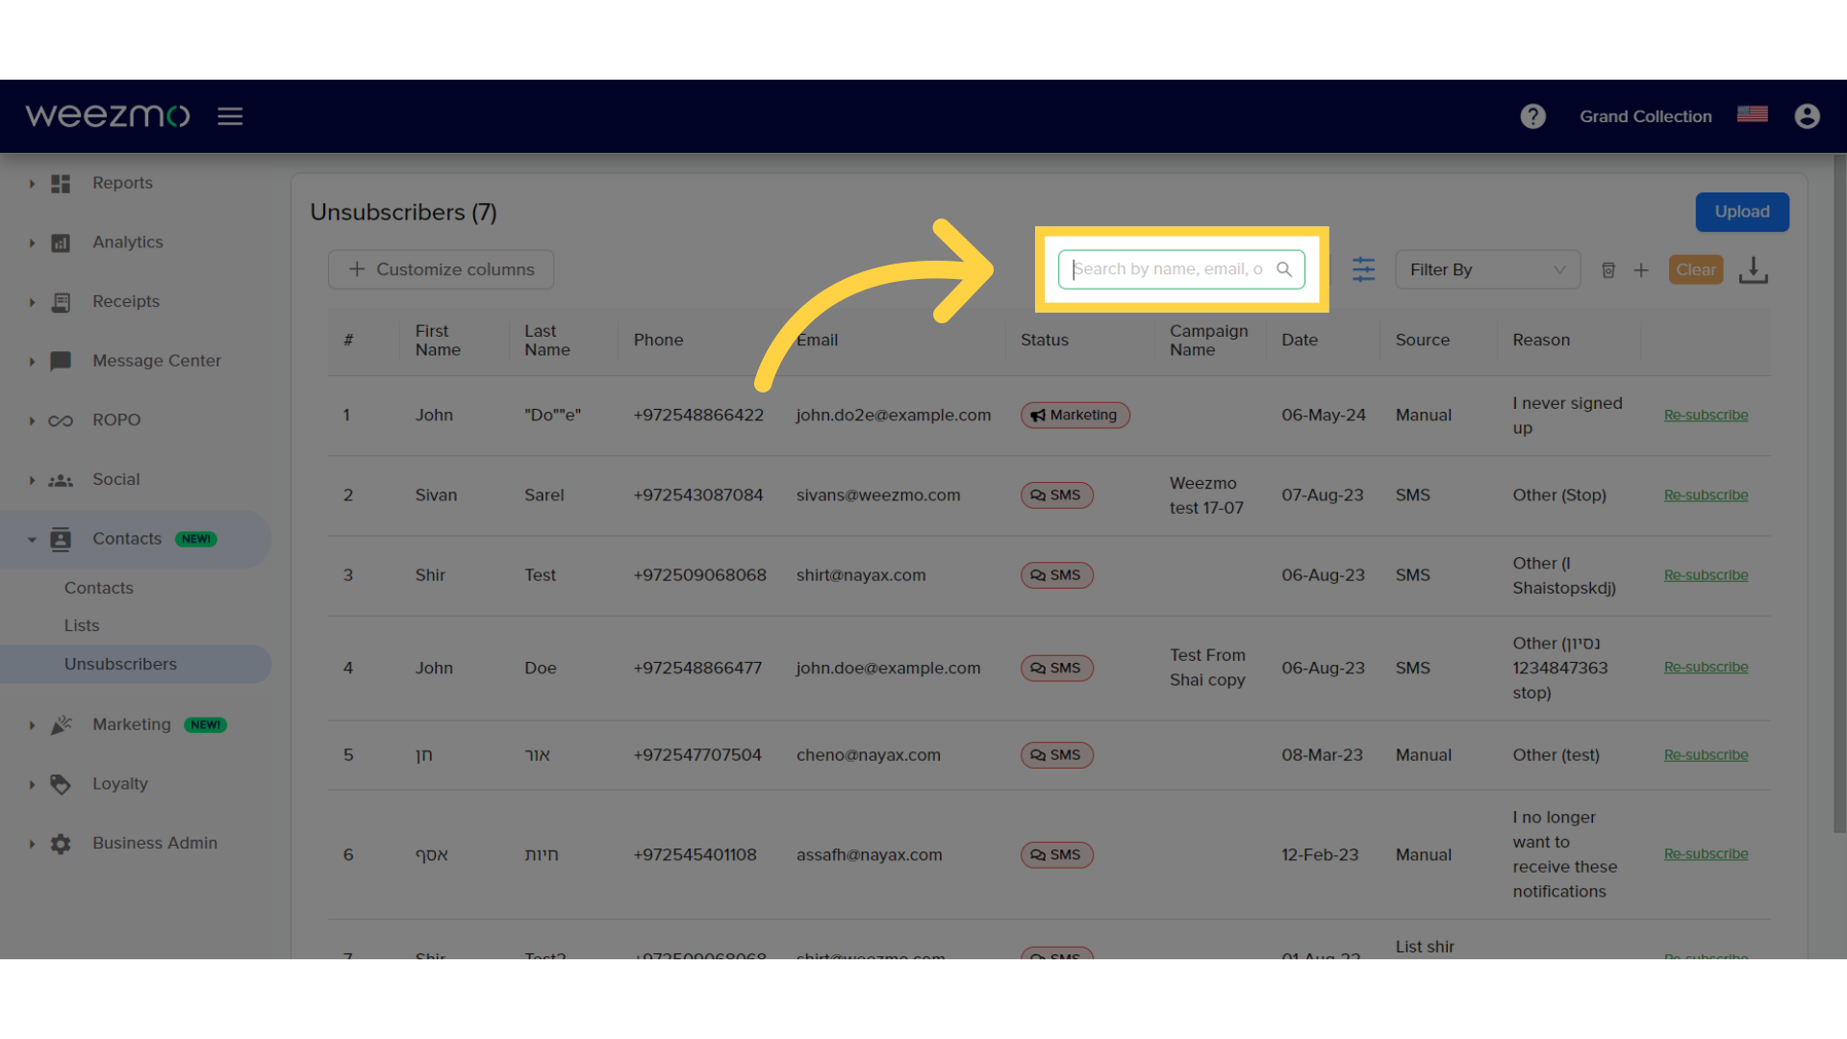Click the search by name, email field

pyautogui.click(x=1179, y=267)
